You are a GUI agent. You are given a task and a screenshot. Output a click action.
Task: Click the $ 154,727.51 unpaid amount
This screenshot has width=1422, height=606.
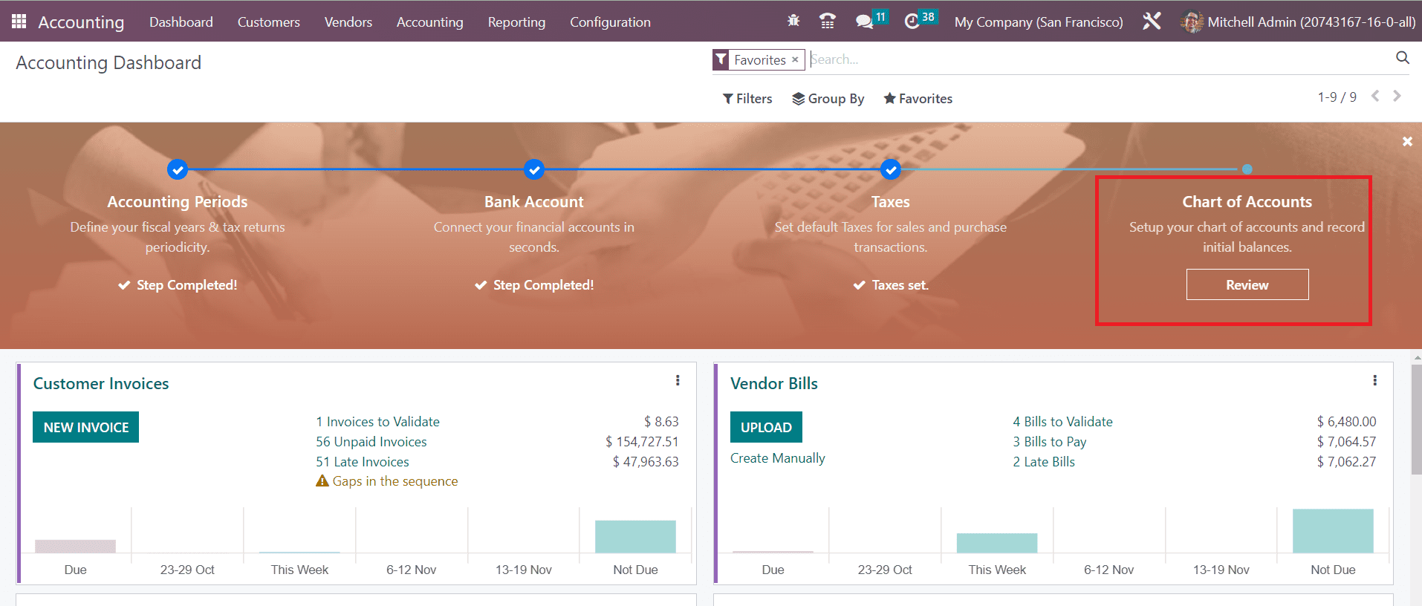pos(642,442)
